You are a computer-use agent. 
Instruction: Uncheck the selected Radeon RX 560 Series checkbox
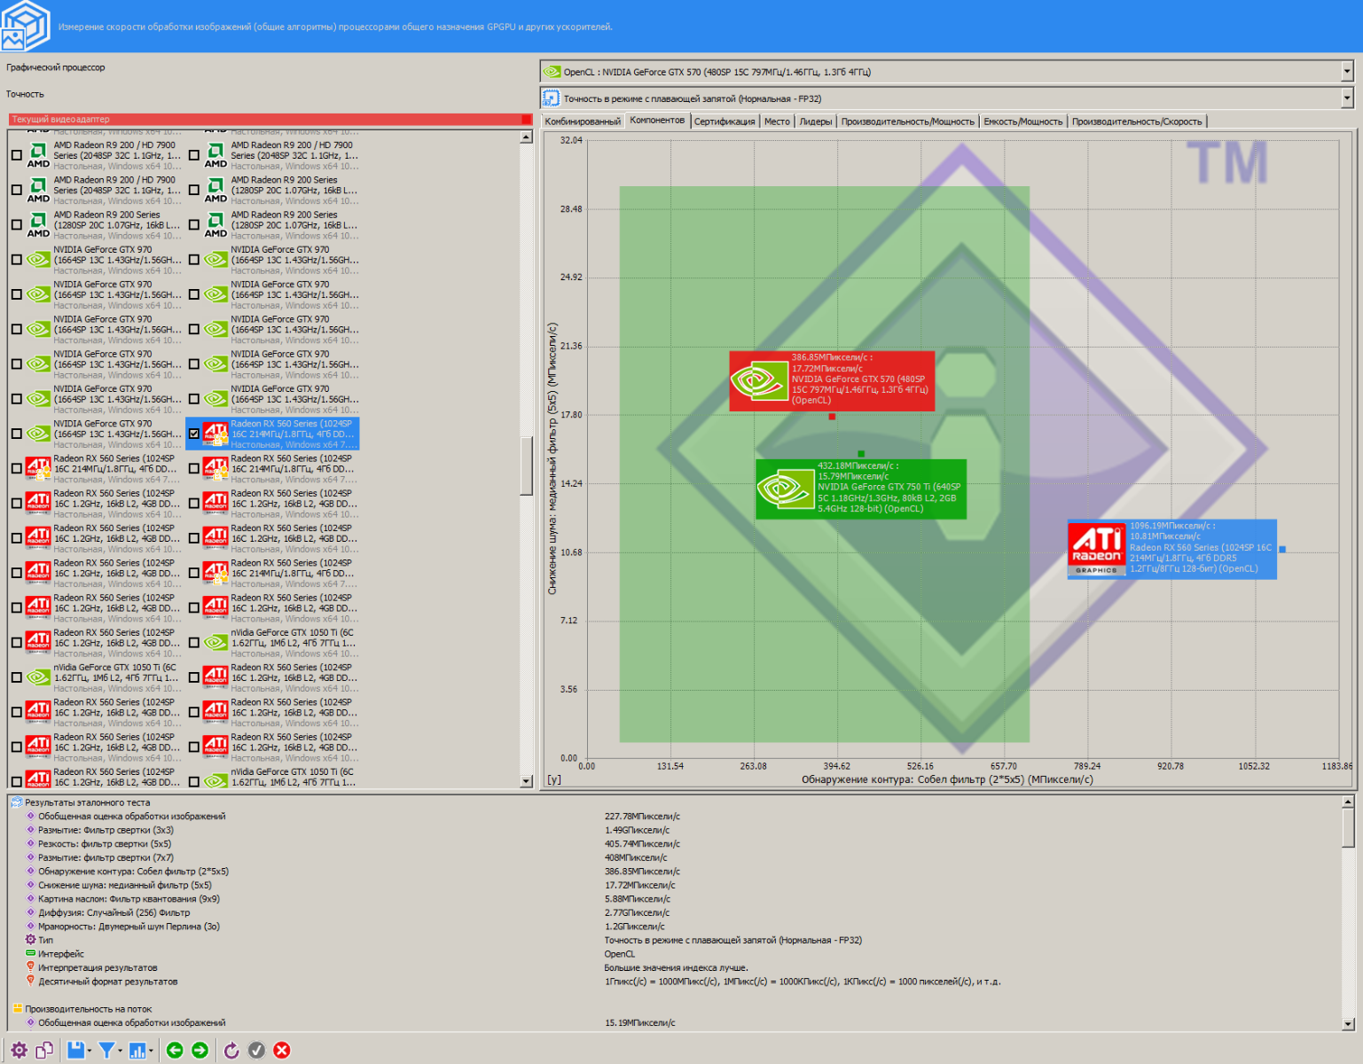tap(194, 434)
